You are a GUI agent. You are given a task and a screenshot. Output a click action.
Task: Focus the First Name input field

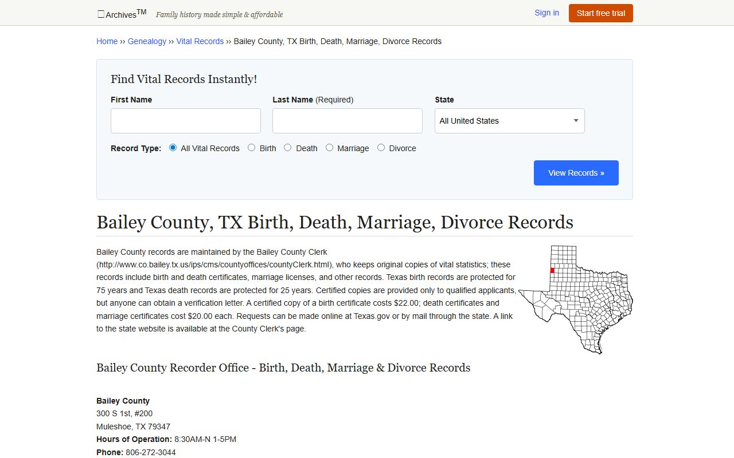(x=186, y=121)
